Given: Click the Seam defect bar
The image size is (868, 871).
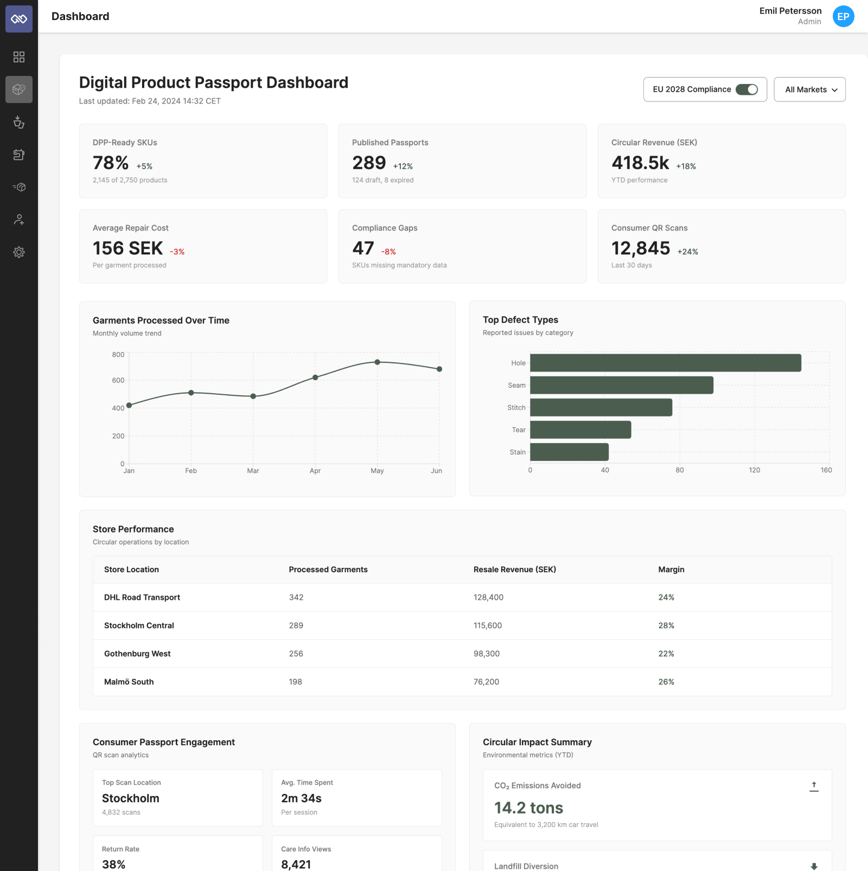Looking at the screenshot, I should click(622, 385).
